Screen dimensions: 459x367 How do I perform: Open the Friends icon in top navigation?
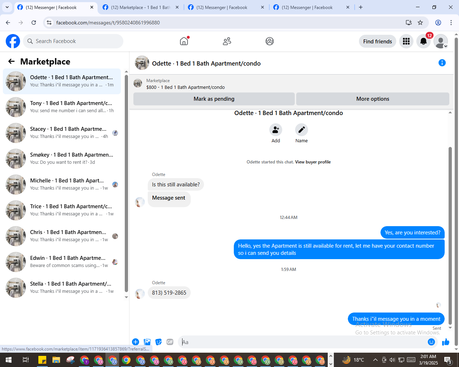point(227,41)
